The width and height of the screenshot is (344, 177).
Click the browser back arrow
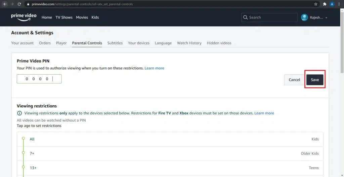(5, 4)
